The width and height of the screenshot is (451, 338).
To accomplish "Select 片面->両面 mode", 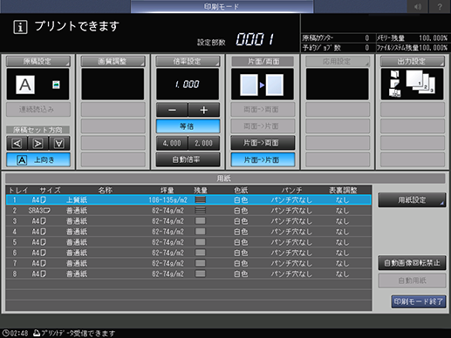I will click(263, 143).
